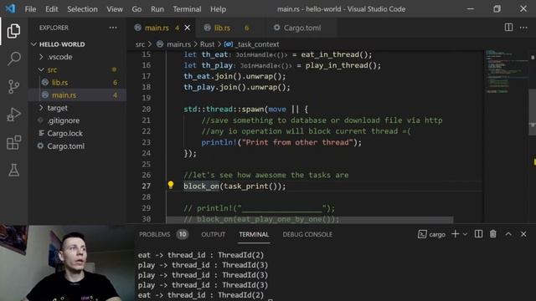Image resolution: width=536 pixels, height=301 pixels.
Task: Split the editor to the right
Action: click(x=508, y=28)
